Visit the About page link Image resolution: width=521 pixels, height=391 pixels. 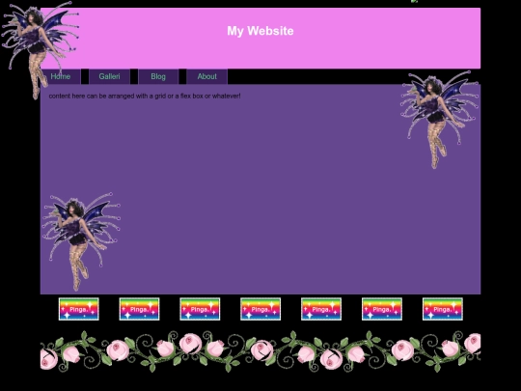(207, 76)
